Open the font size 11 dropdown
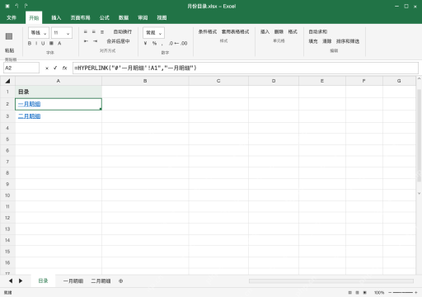Viewport: 422px width, 297px height. [62, 33]
